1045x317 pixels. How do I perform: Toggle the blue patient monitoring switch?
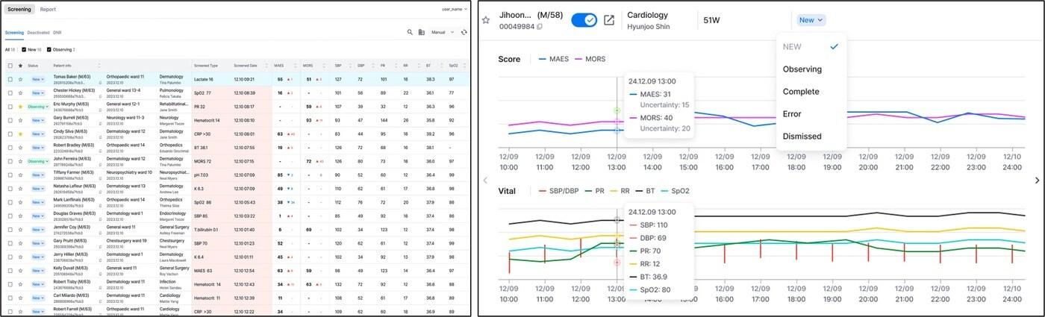(x=584, y=20)
